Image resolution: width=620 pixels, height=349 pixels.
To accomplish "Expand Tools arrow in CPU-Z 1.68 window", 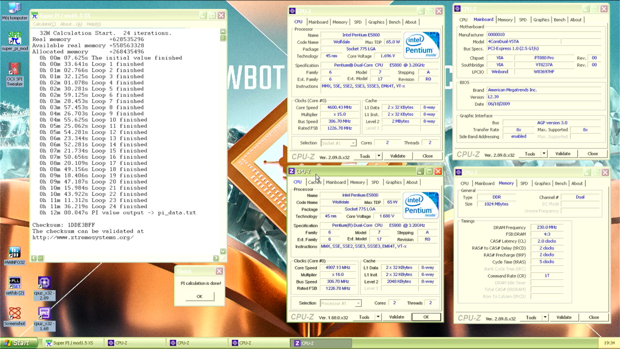I will [378, 317].
